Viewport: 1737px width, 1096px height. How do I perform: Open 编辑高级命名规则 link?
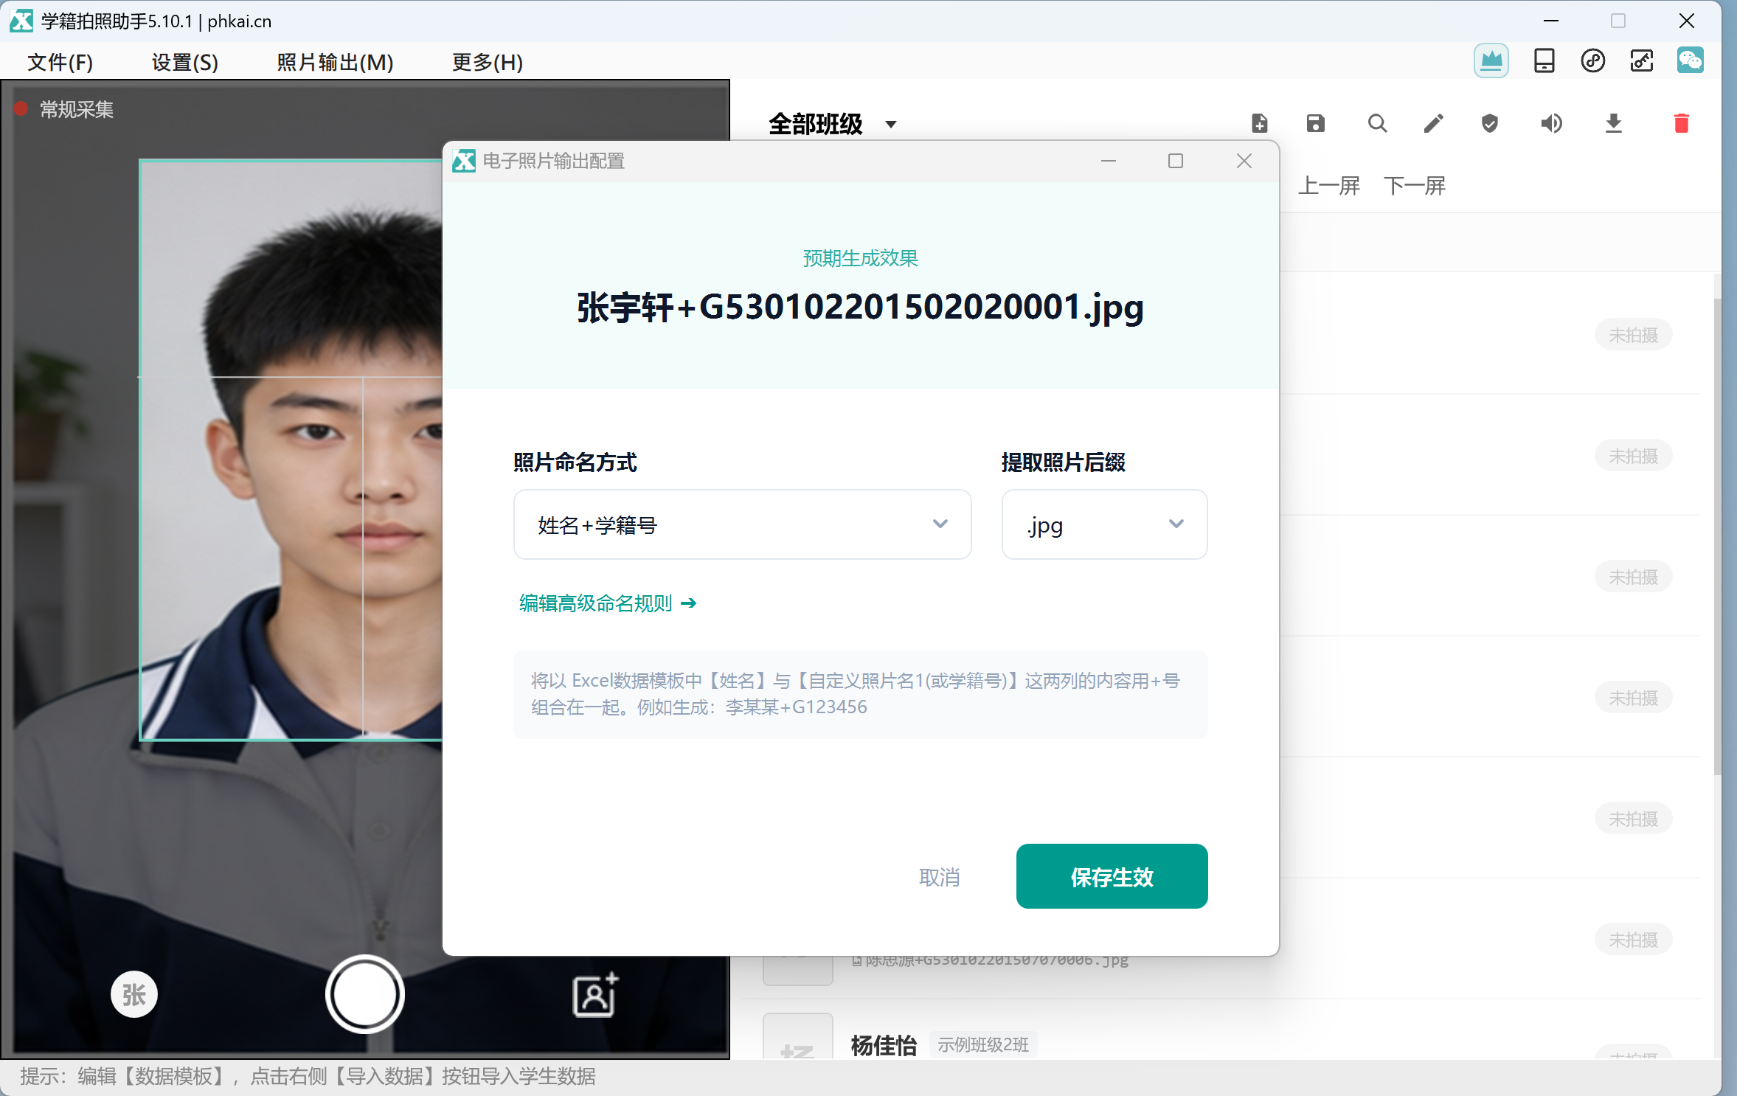tap(607, 603)
